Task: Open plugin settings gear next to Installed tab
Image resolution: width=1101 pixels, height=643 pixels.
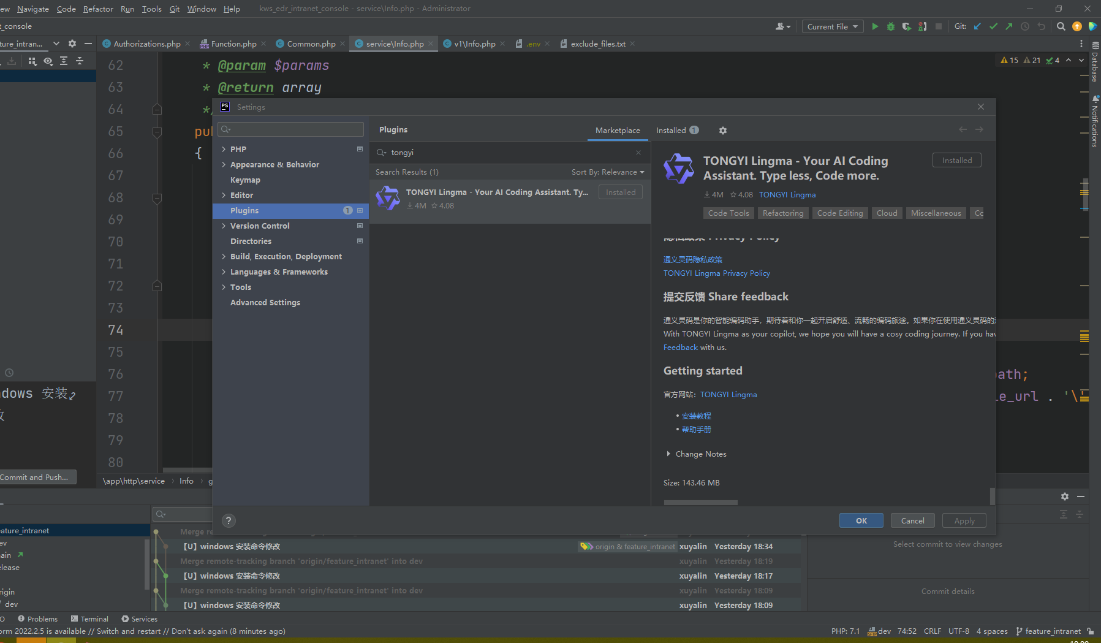Action: tap(723, 131)
